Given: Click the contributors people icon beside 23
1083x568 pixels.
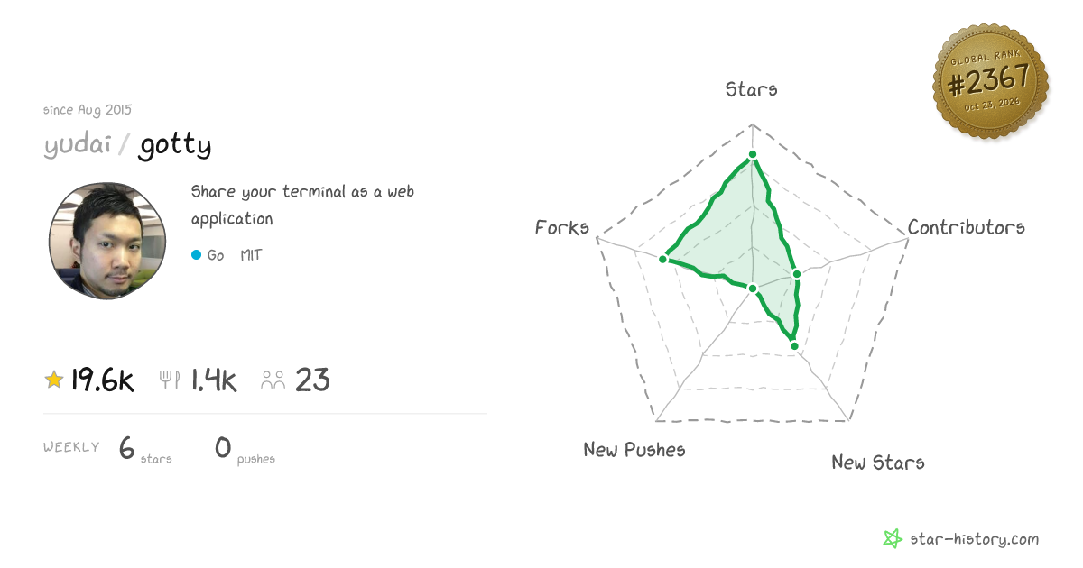Looking at the screenshot, I should (x=273, y=380).
